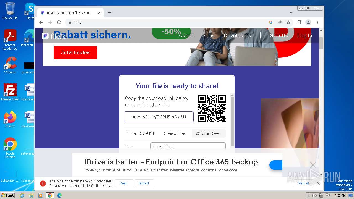The height and width of the screenshot is (199, 354).
Task: Click the download link field
Action: (x=159, y=117)
